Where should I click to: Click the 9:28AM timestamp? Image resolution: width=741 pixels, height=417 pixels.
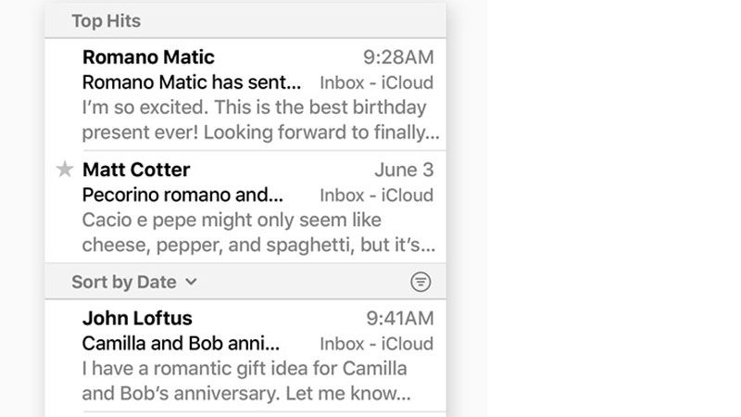click(x=398, y=57)
